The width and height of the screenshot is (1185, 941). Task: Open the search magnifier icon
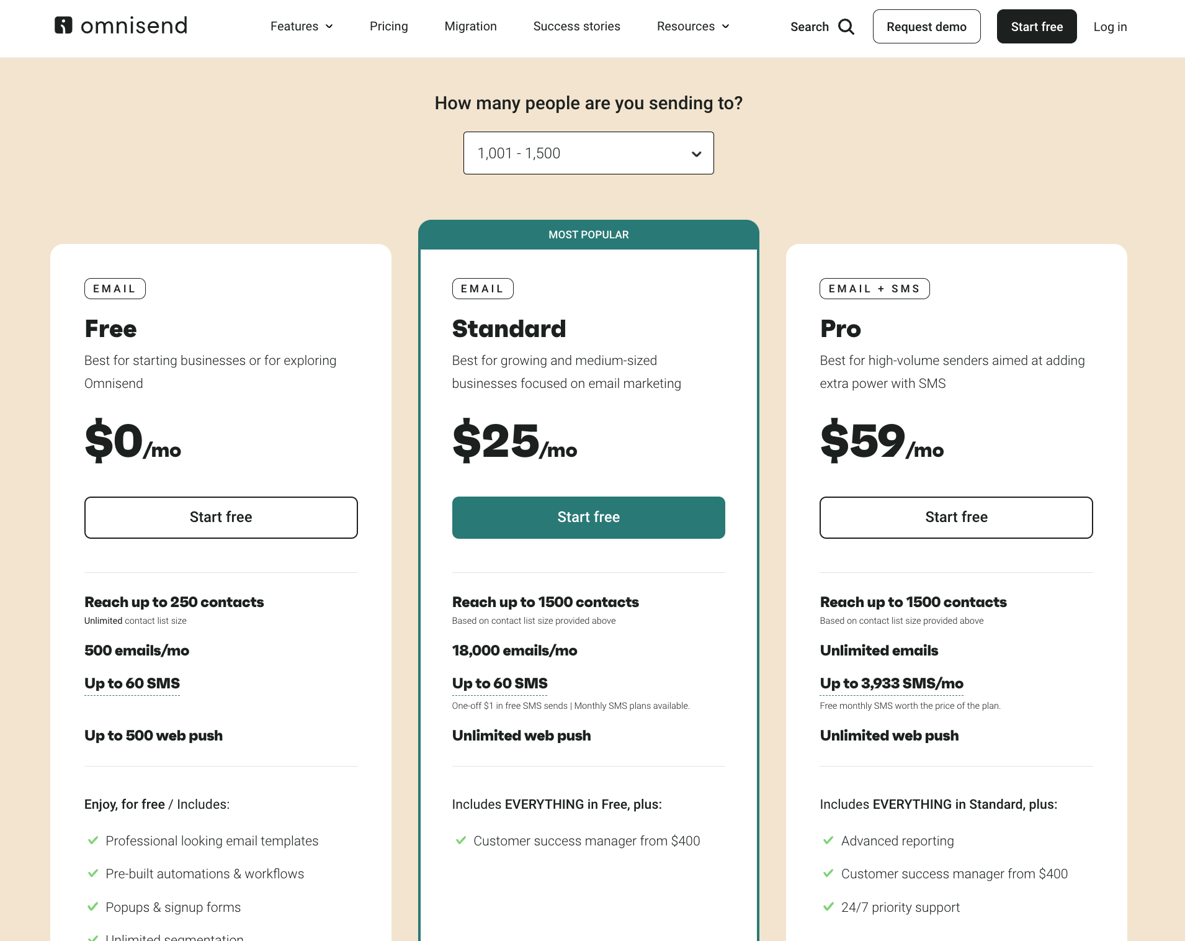(846, 27)
